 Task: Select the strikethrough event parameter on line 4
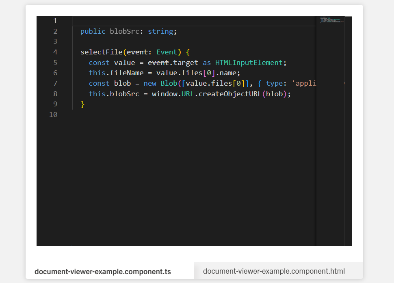coord(137,52)
